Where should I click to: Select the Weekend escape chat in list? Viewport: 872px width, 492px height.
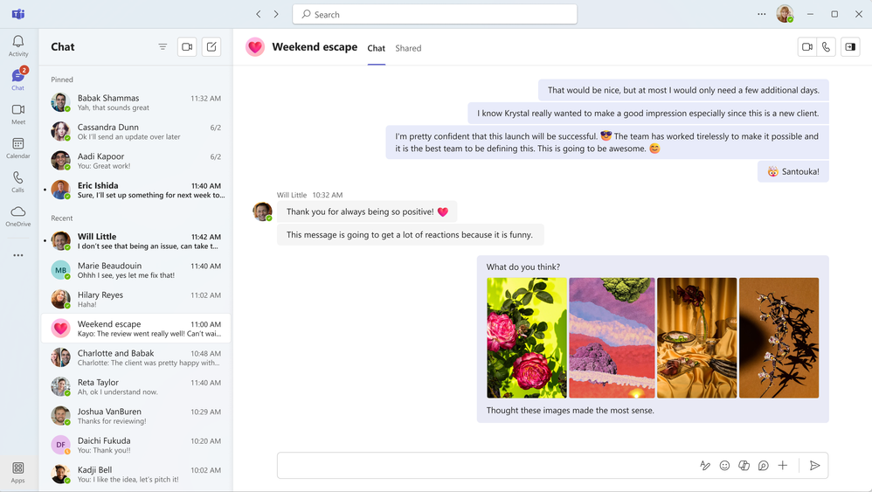[x=136, y=329]
